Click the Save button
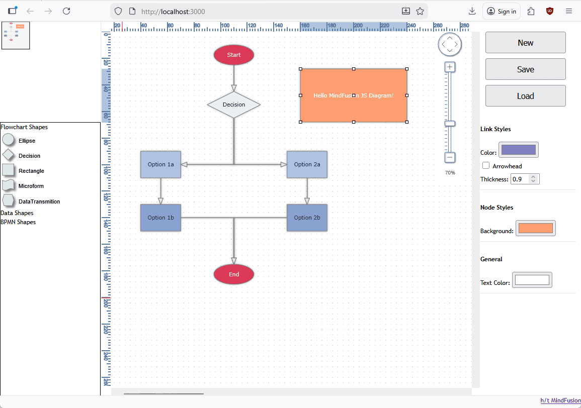This screenshot has width=581, height=408. [x=526, y=69]
